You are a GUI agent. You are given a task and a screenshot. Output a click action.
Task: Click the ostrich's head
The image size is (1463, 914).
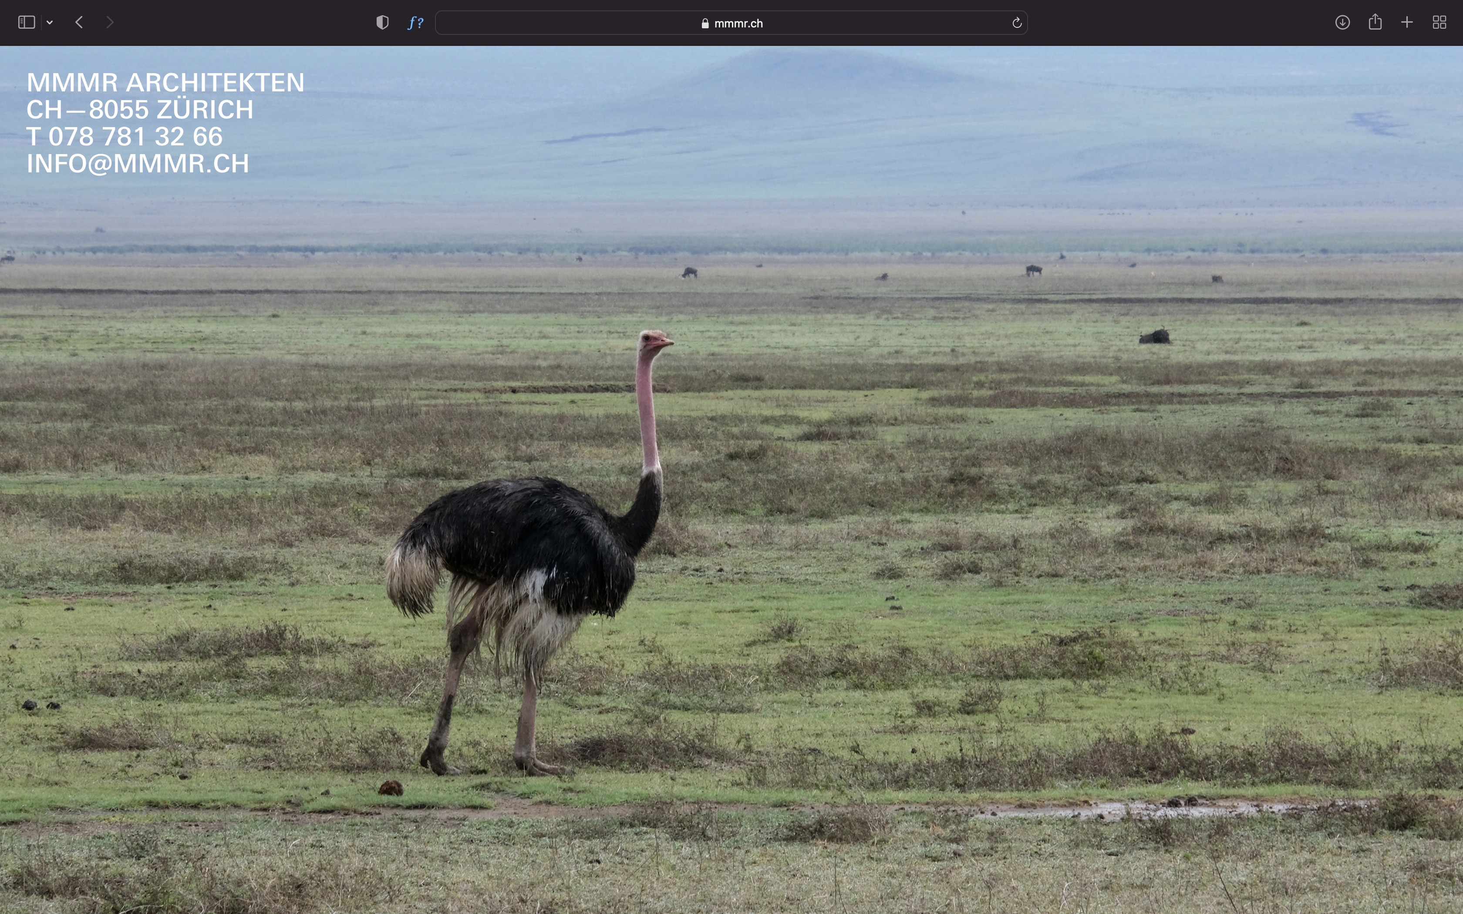(654, 340)
